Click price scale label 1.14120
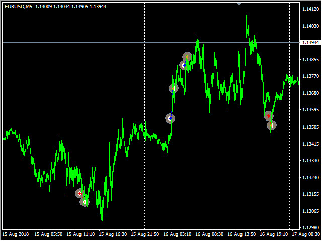322x241 pixels. point(311,9)
